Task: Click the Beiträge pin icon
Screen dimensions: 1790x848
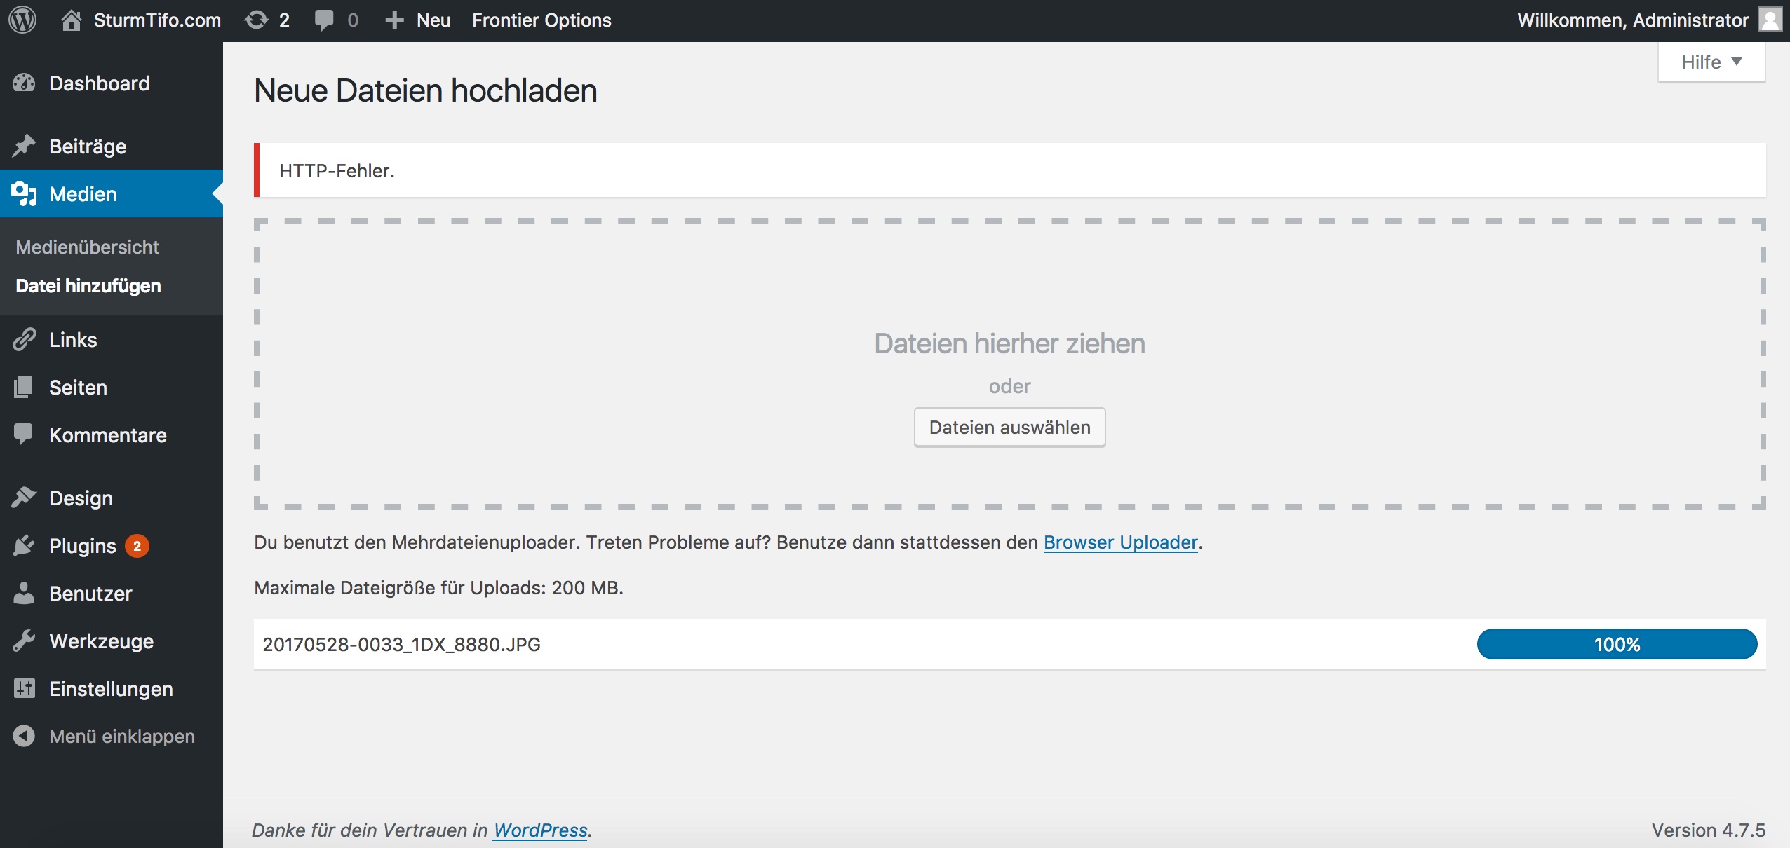Action: pyautogui.click(x=24, y=146)
